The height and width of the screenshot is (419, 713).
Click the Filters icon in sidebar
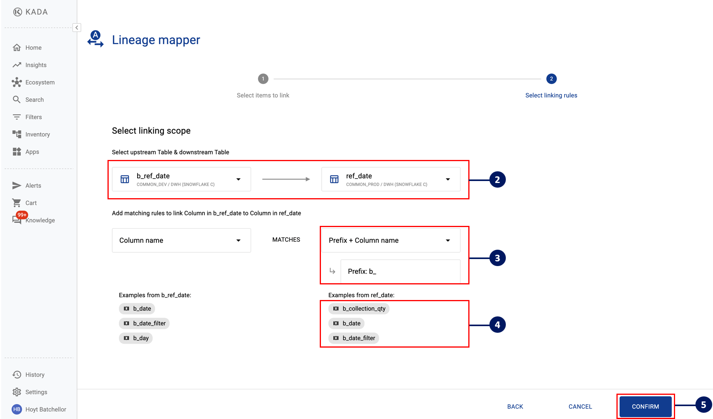pos(17,117)
